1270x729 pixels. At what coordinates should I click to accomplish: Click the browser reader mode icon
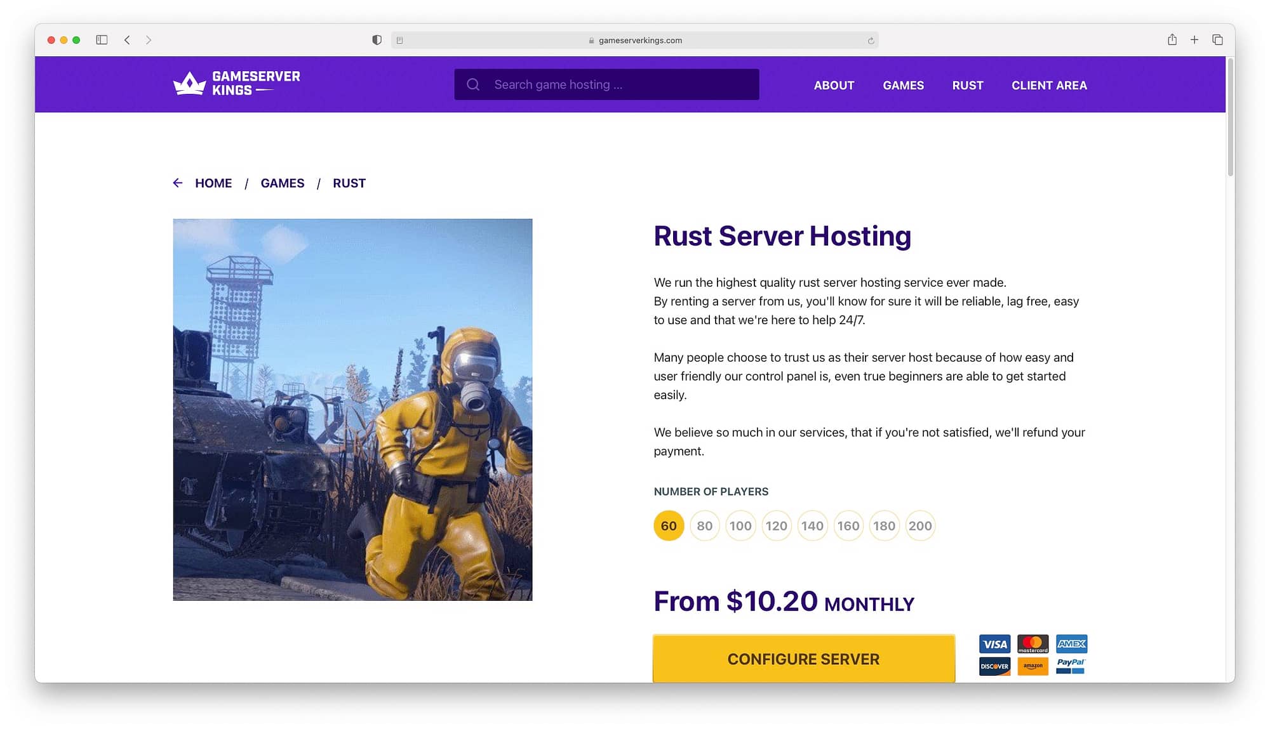(399, 39)
